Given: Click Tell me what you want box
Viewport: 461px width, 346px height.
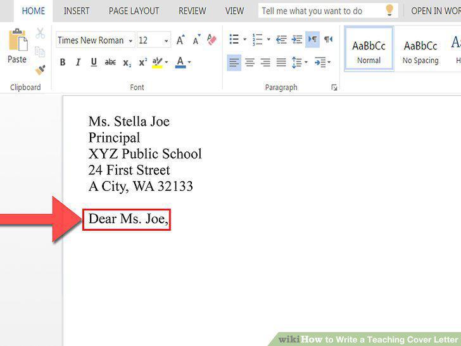Looking at the screenshot, I should (x=328, y=11).
